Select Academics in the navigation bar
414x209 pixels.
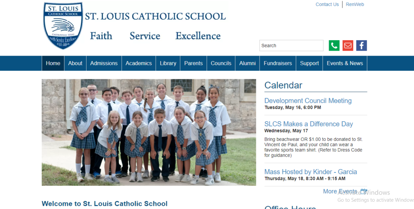tap(139, 63)
